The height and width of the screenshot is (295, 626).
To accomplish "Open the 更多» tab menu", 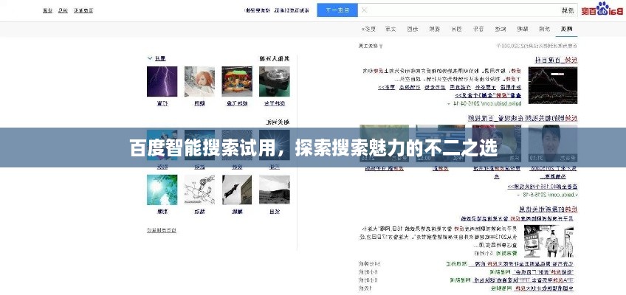I will coord(368,29).
